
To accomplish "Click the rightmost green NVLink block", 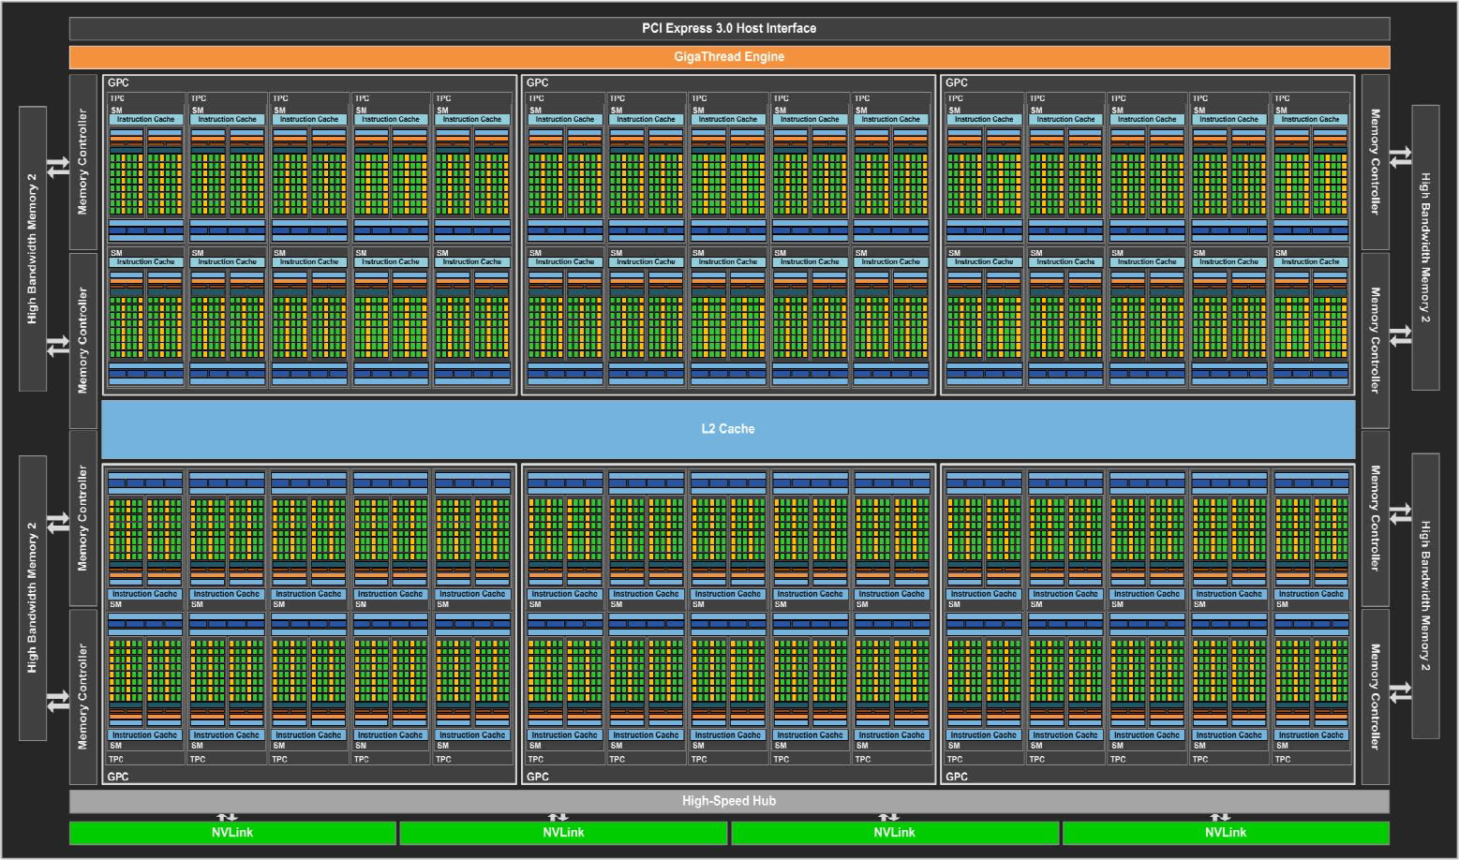I will [1226, 833].
